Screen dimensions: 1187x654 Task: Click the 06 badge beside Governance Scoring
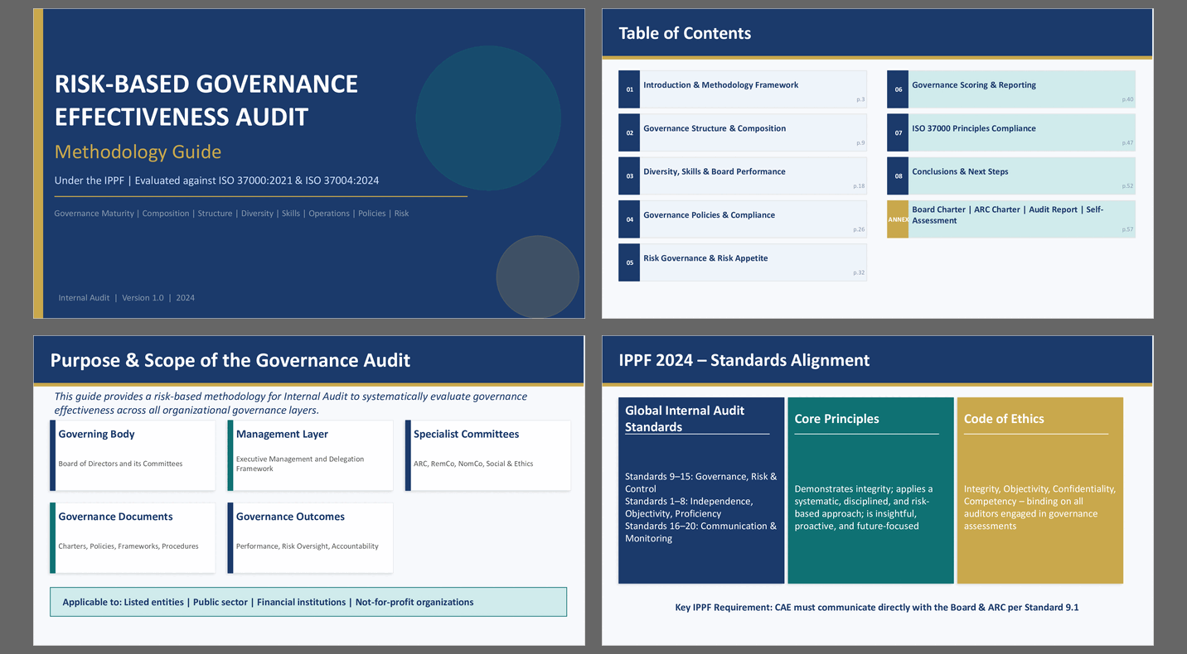[898, 89]
